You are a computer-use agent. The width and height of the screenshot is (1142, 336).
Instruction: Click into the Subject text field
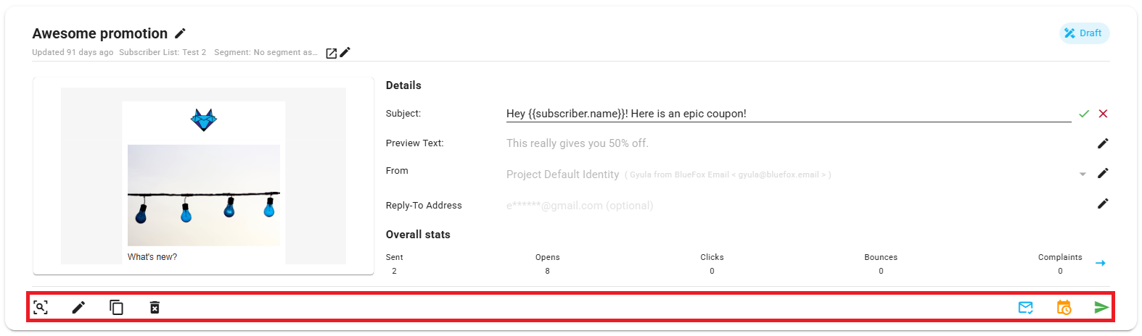(x=787, y=114)
